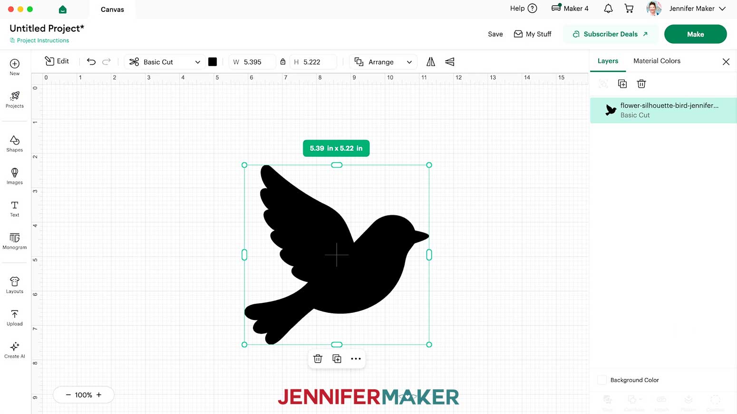Click the Save button
The height and width of the screenshot is (414, 737).
[495, 34]
